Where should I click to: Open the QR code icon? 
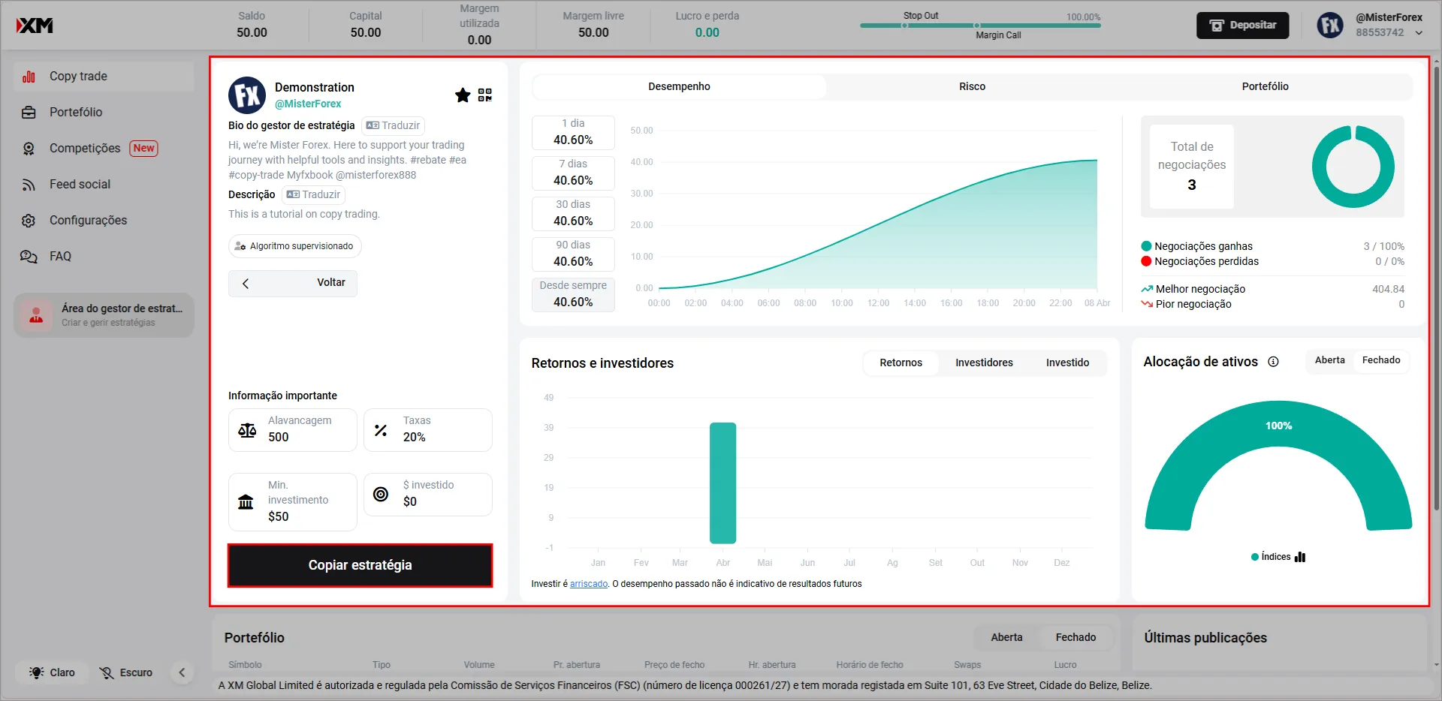(485, 95)
